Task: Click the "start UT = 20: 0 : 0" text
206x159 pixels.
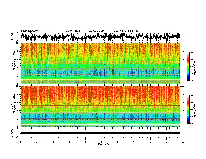Action: point(126,31)
